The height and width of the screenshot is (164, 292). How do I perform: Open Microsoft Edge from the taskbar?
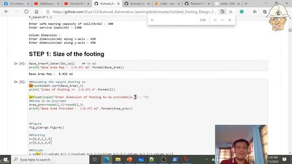click(106, 159)
